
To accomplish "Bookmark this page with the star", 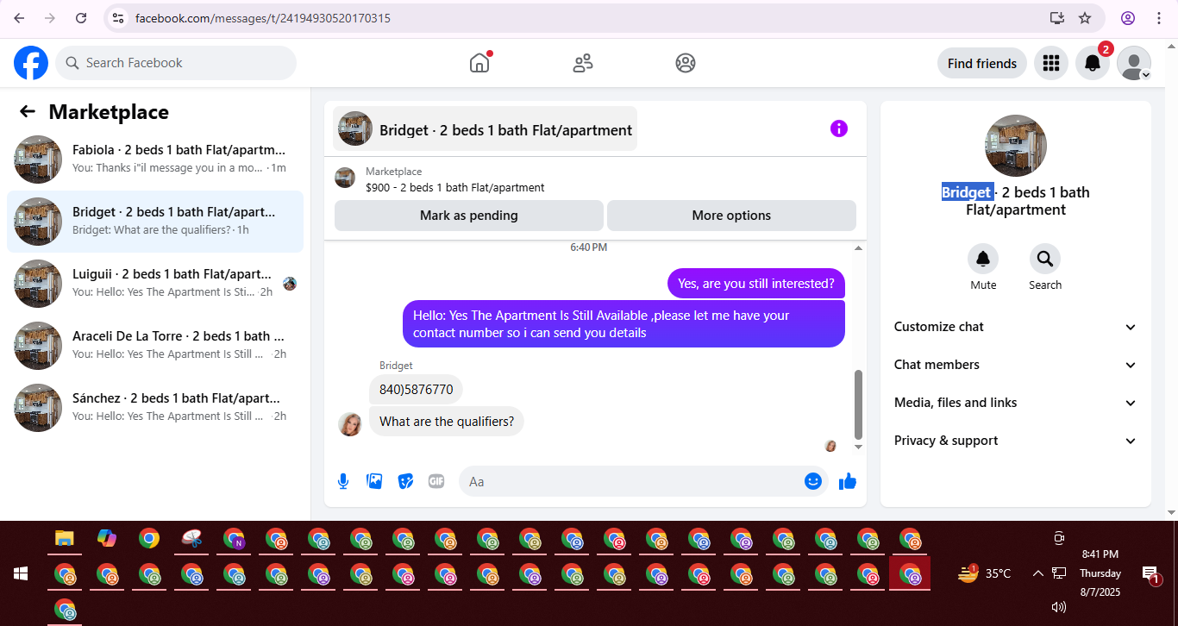I will tap(1086, 17).
